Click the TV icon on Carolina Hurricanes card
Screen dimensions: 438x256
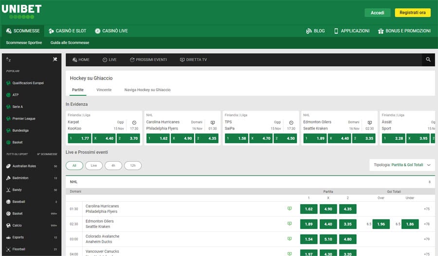(x=213, y=123)
